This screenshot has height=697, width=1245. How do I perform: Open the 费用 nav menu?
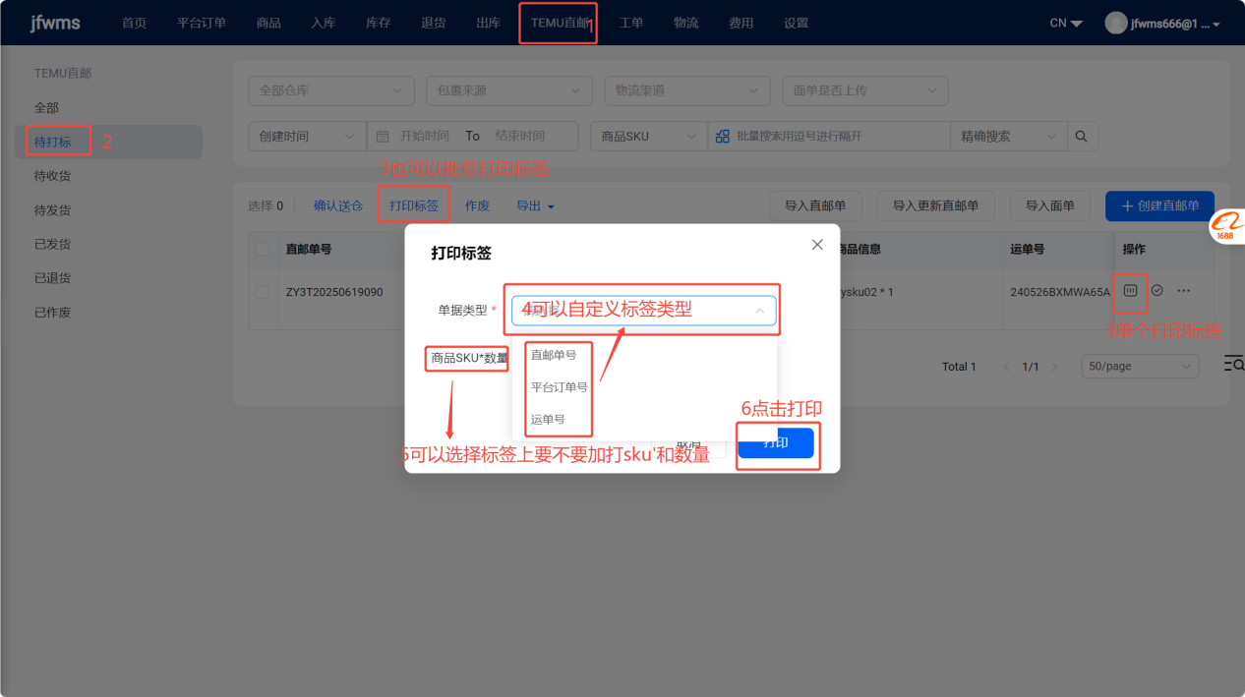pos(741,23)
